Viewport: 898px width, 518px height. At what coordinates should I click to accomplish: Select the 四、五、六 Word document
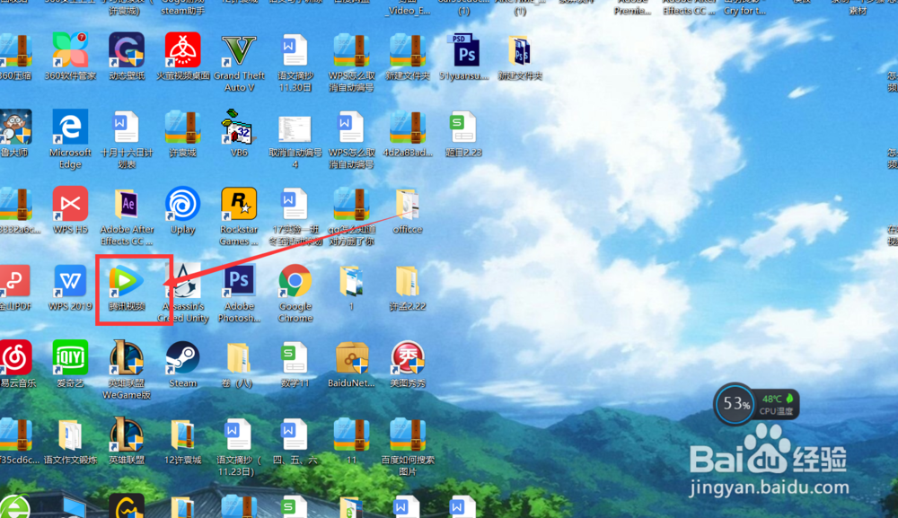295,434
